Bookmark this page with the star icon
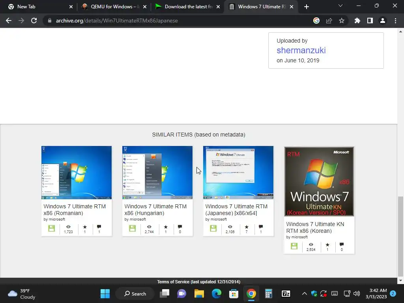The height and width of the screenshot is (303, 404). 342,21
